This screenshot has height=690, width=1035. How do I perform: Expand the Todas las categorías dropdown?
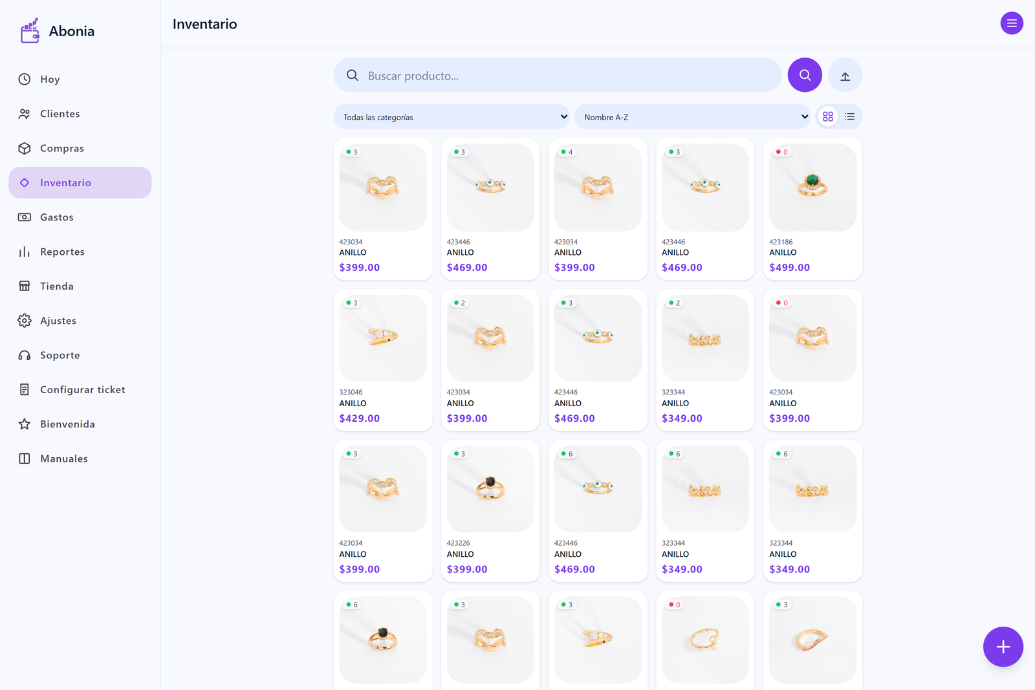[x=452, y=117]
